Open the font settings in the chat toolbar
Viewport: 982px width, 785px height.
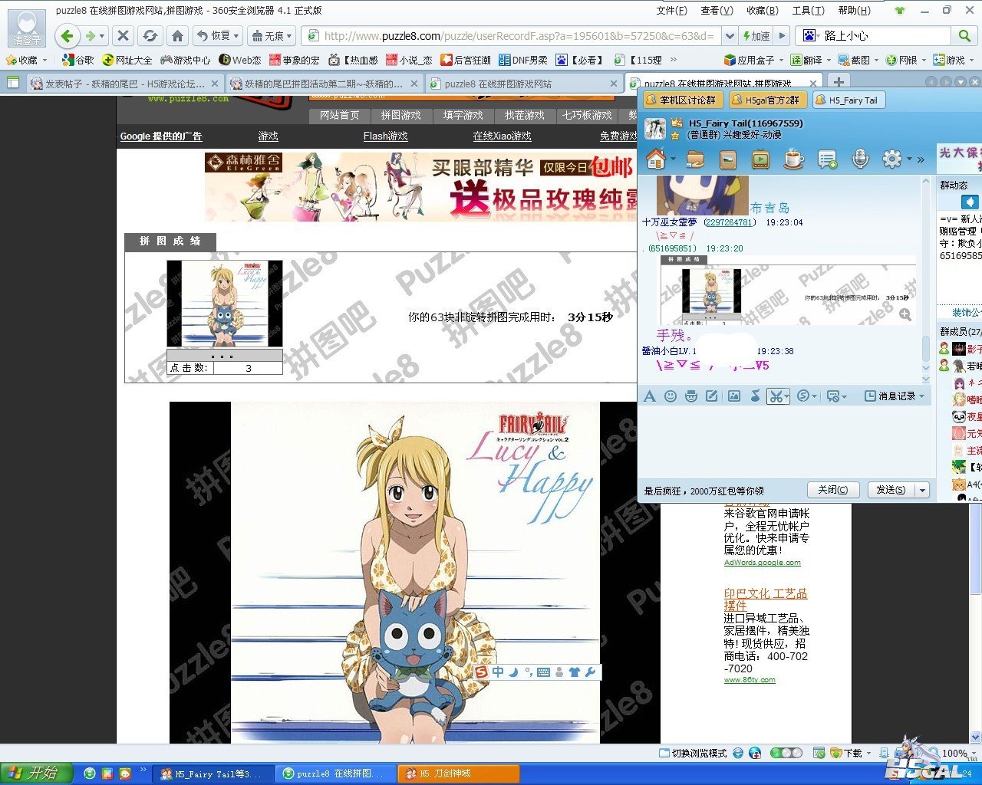(x=650, y=396)
